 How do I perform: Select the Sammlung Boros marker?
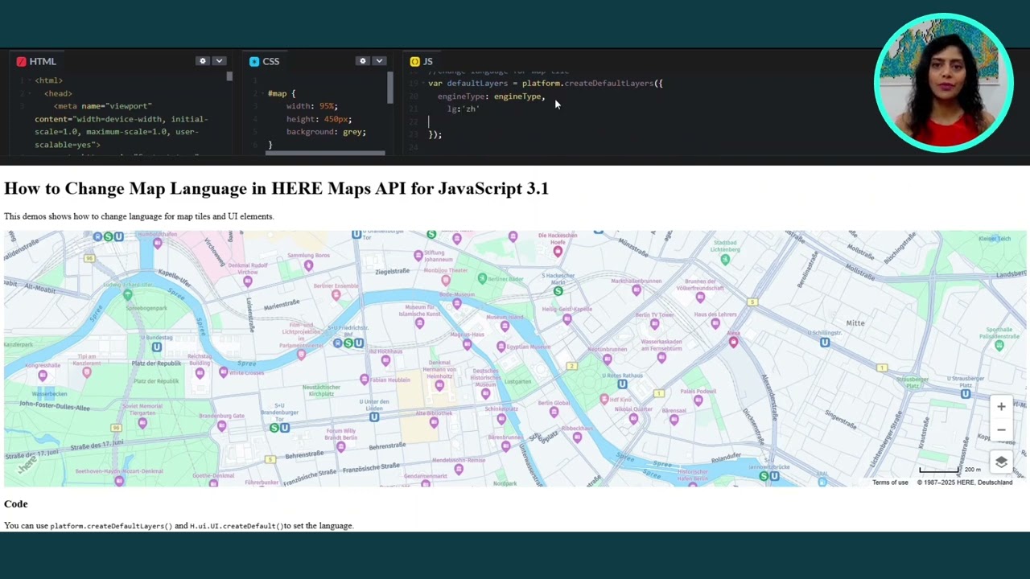308,266
